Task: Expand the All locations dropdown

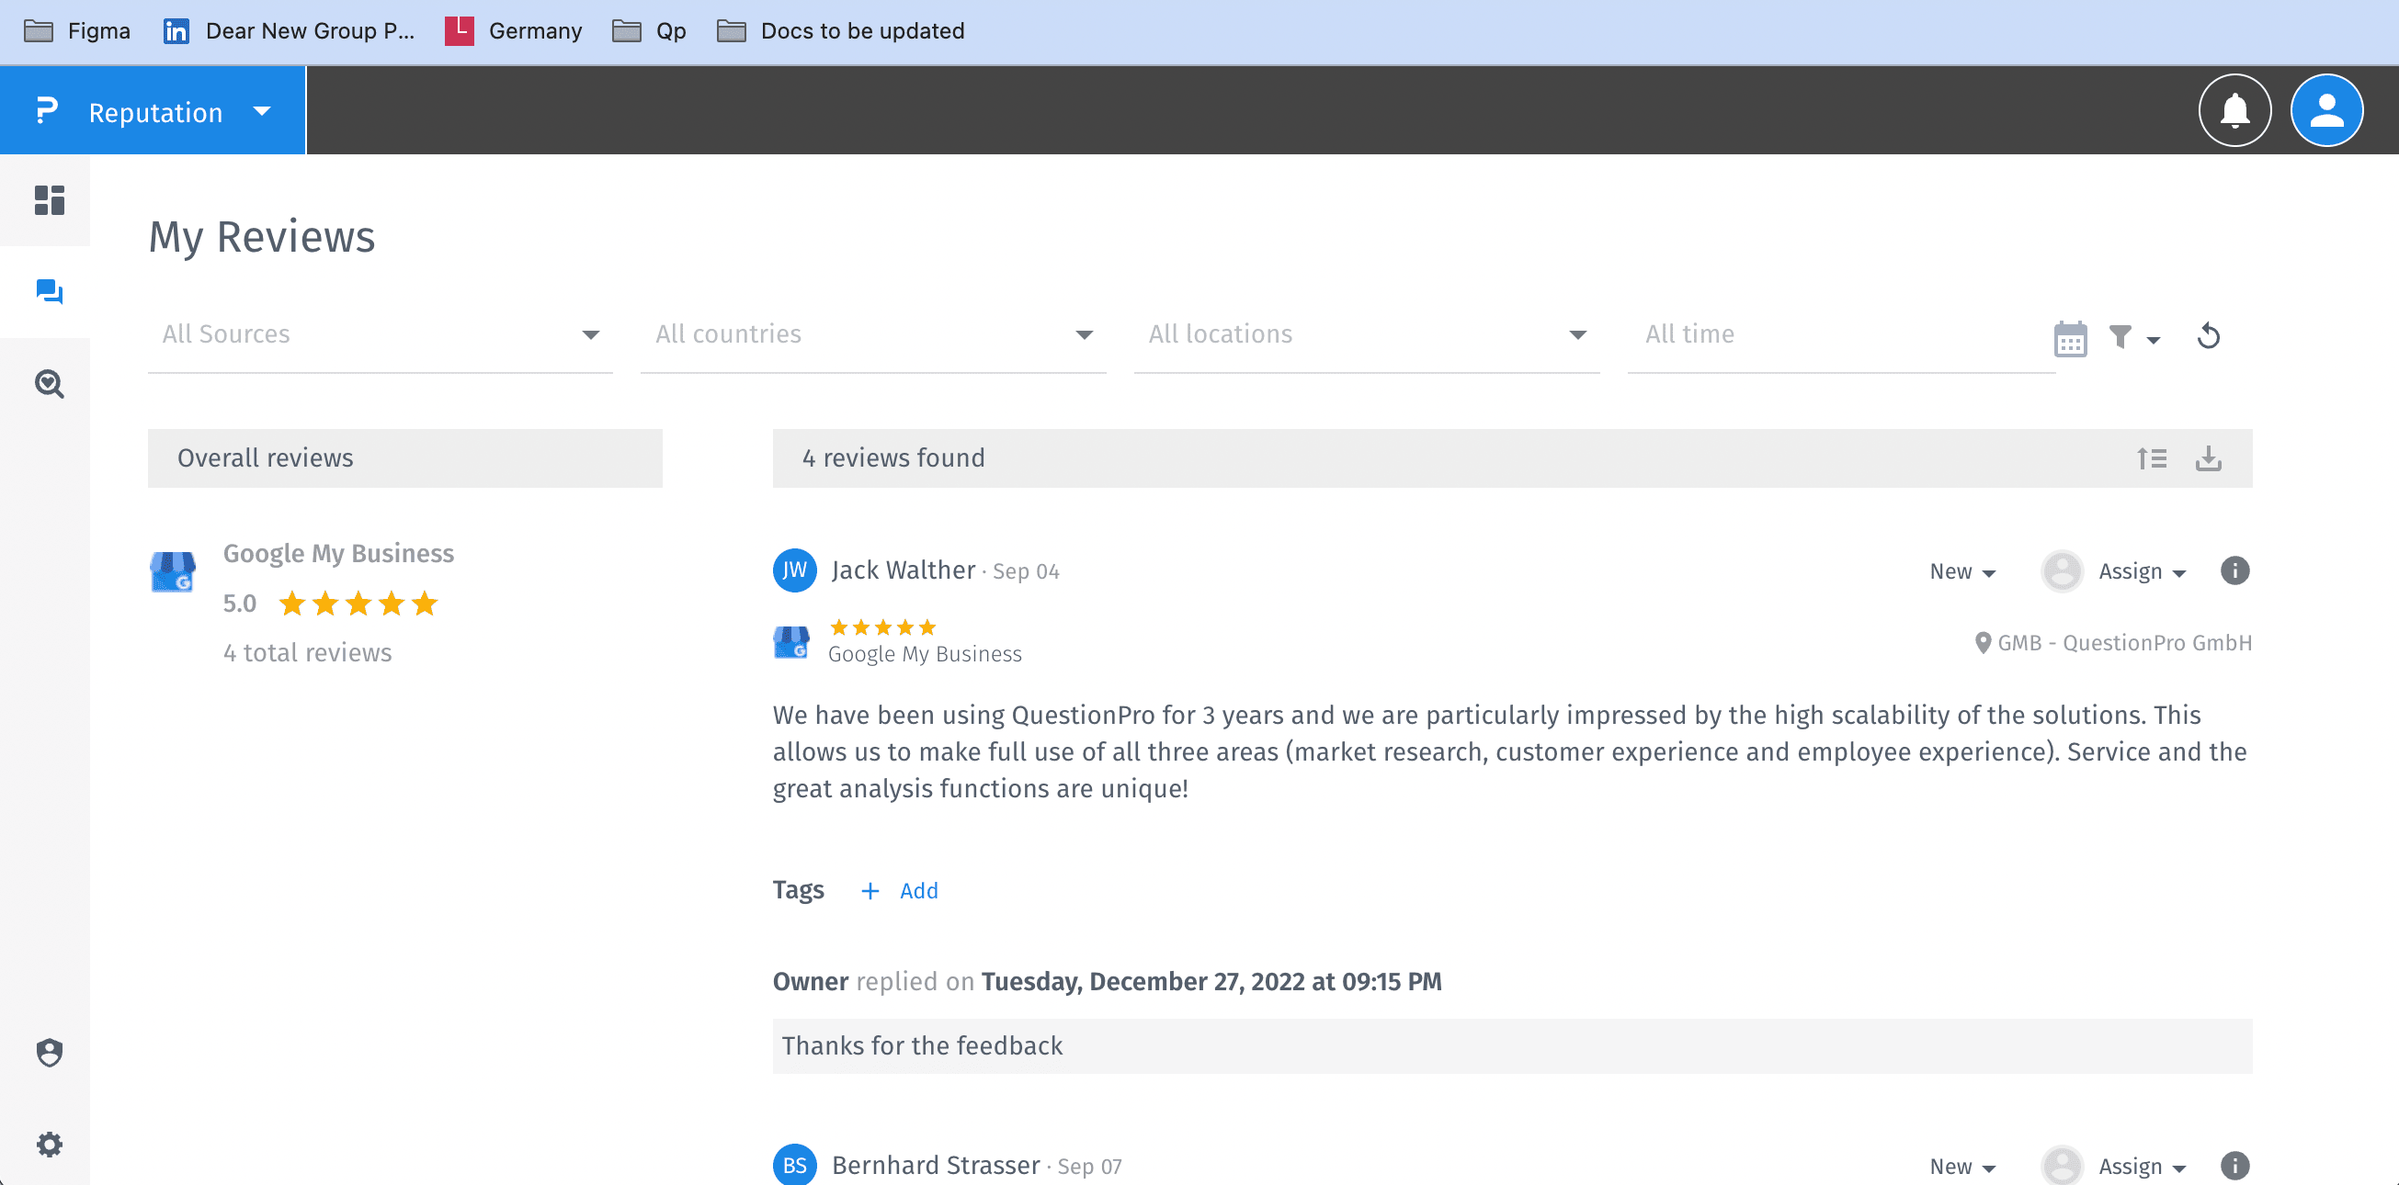Action: pos(1366,334)
